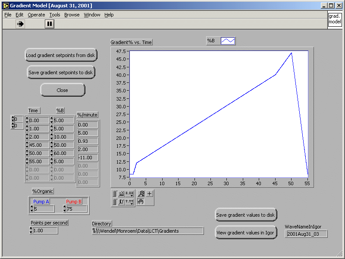Image resolution: width=345 pixels, height=259 pixels.
Task: Click the path icon beside Directory field
Action: 94,231
